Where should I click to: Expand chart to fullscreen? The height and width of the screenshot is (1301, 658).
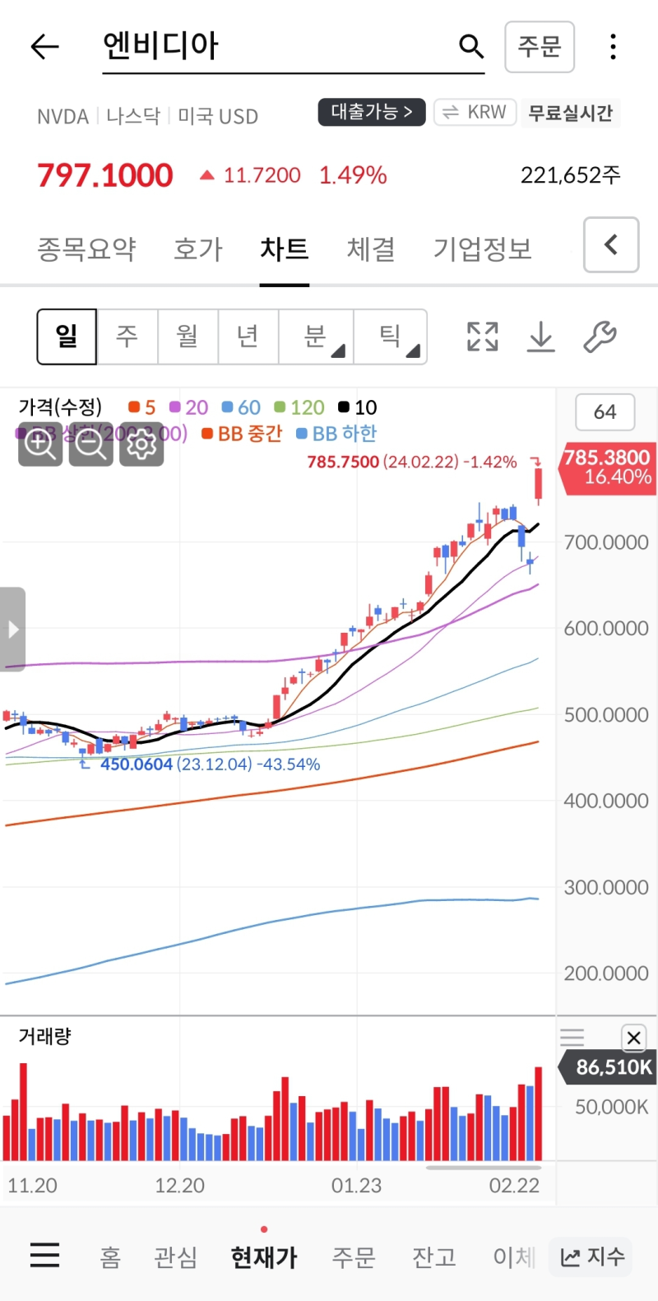(x=483, y=337)
